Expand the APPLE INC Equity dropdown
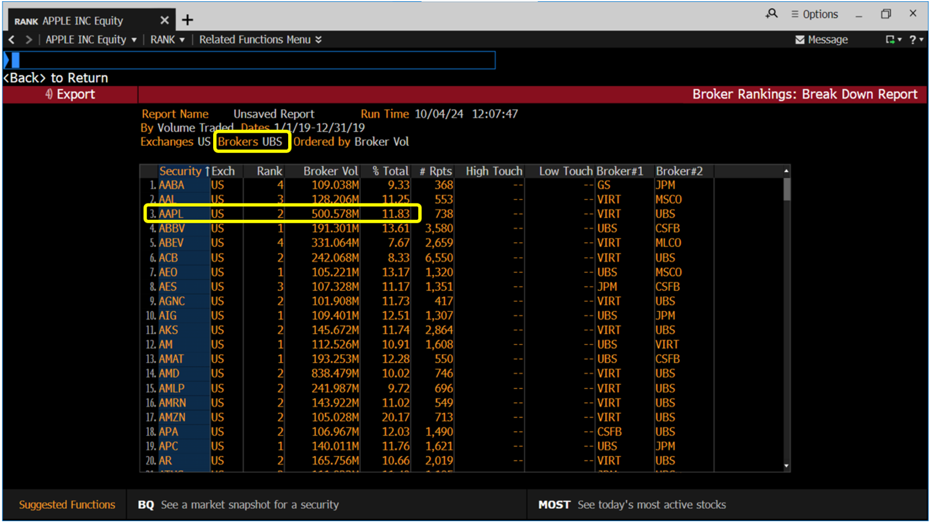Viewport: 932px width, 523px height. tap(92, 40)
